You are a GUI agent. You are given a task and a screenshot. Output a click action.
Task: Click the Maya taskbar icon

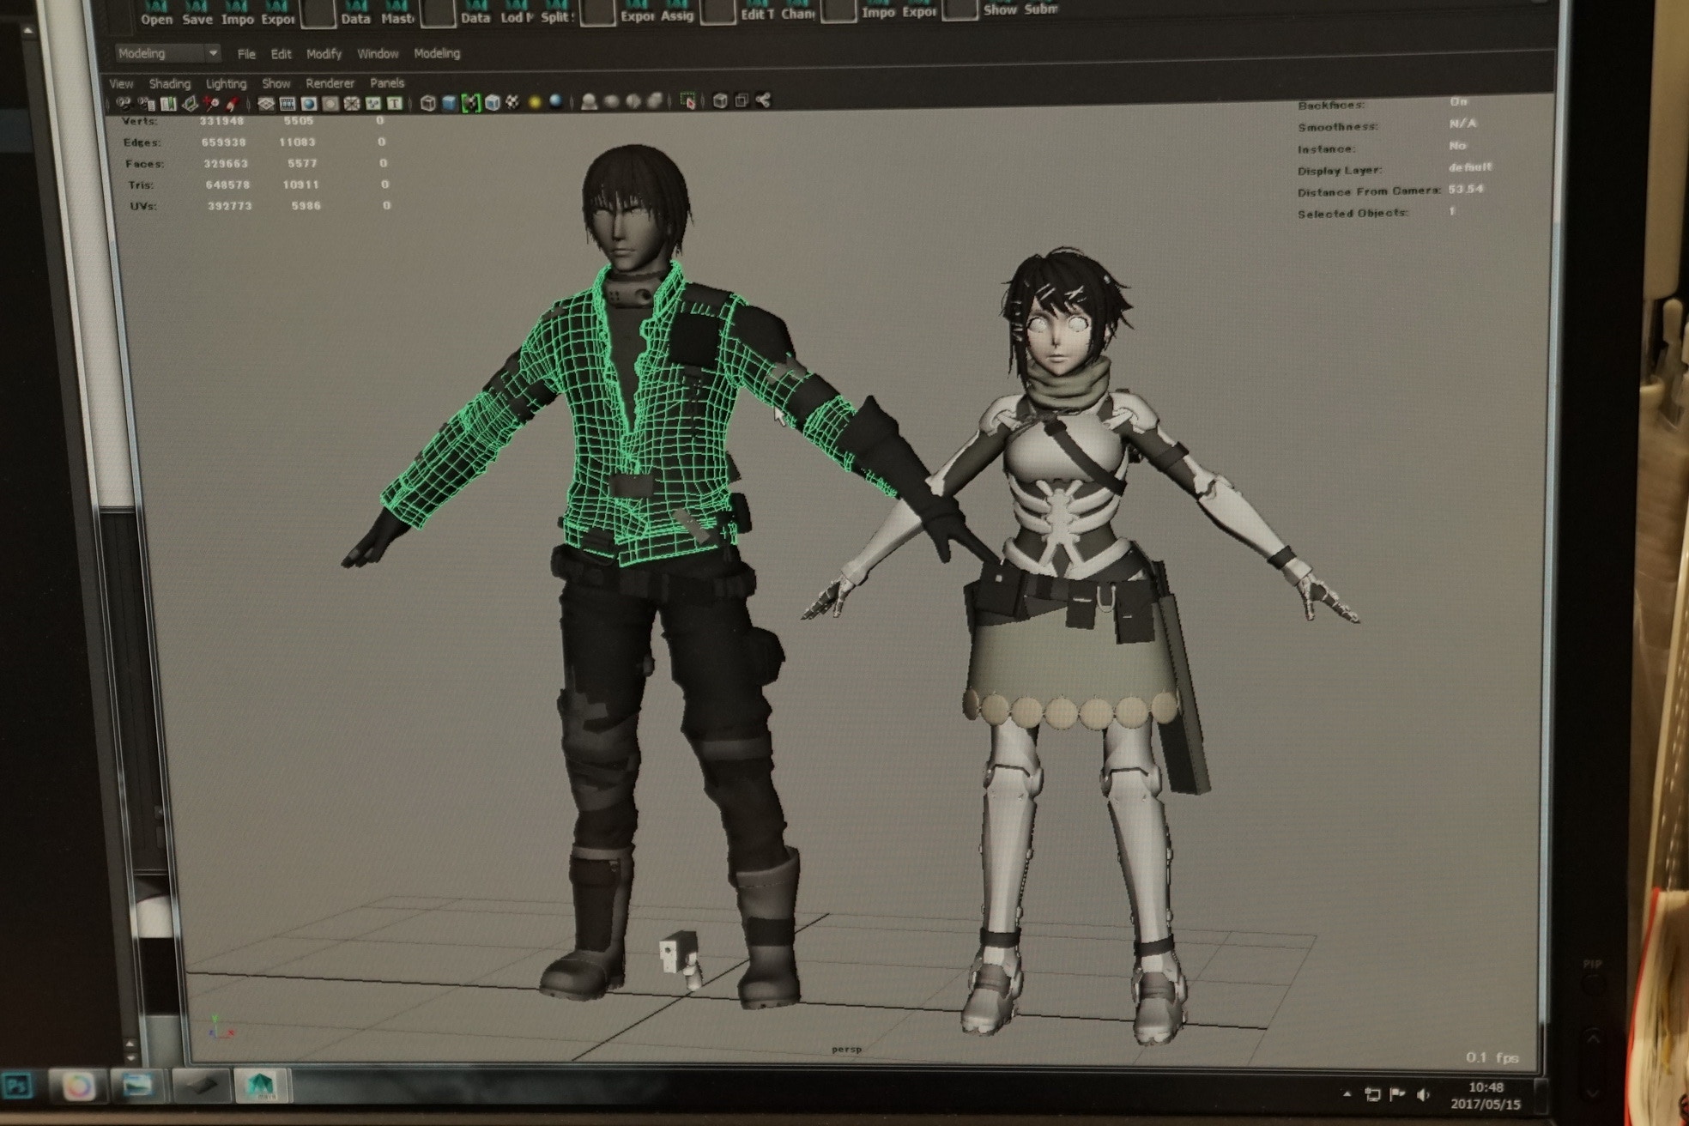pos(261,1086)
